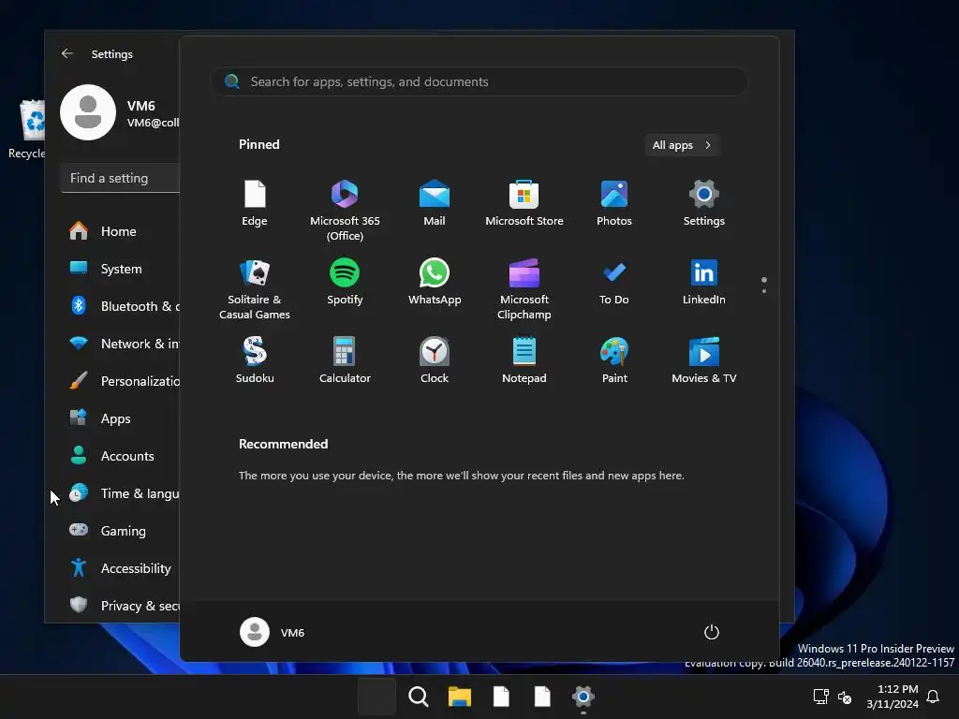This screenshot has height=719, width=959.
Task: Launch the Photos app
Action: click(614, 204)
